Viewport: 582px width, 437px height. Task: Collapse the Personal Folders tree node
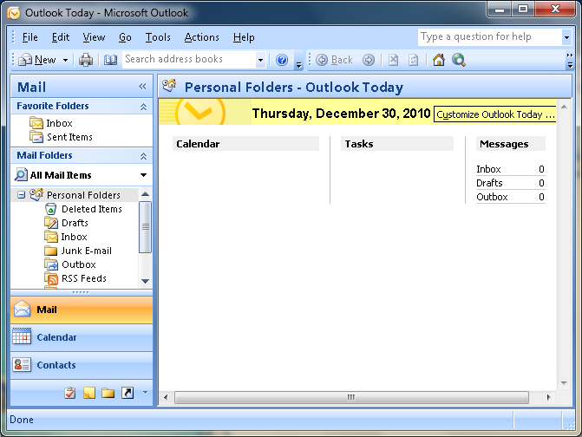(22, 195)
